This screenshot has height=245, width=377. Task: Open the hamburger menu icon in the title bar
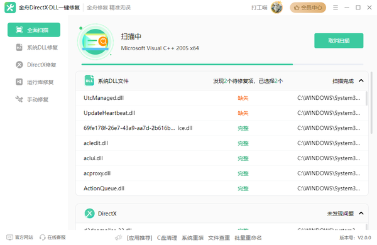point(336,8)
